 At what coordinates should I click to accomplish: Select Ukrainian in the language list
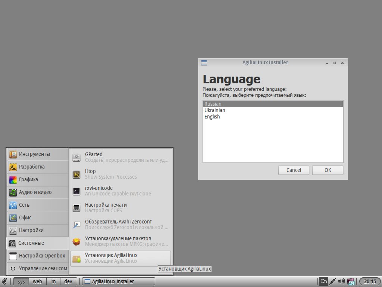pyautogui.click(x=273, y=110)
